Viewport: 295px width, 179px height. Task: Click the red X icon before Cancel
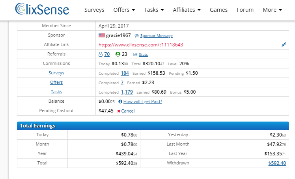(119, 111)
